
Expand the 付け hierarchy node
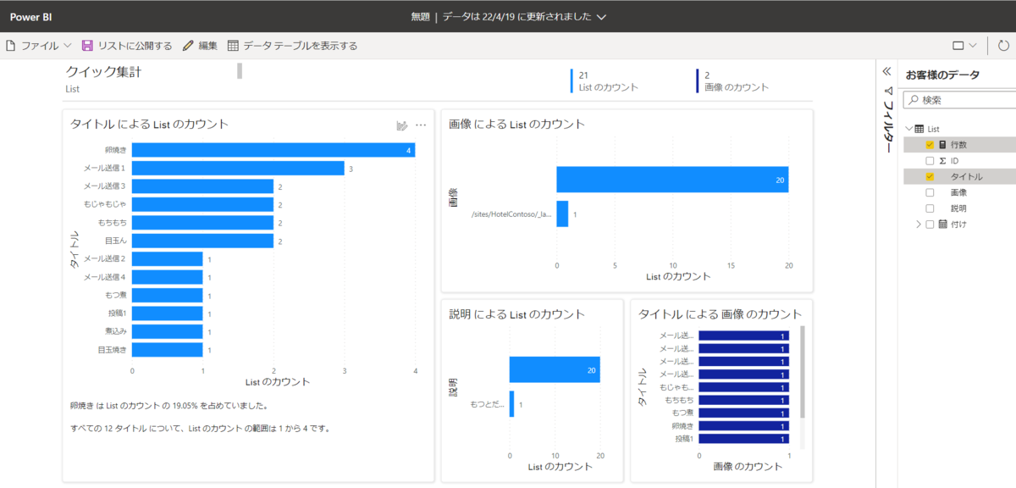coord(919,225)
